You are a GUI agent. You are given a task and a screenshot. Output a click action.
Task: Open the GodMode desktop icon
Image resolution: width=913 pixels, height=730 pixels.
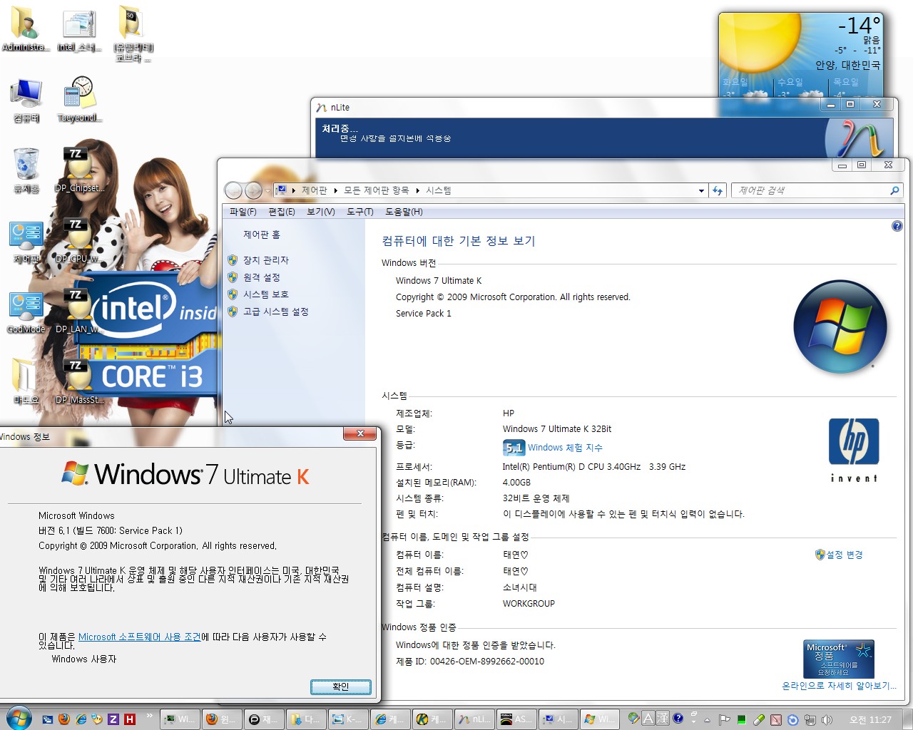26,312
